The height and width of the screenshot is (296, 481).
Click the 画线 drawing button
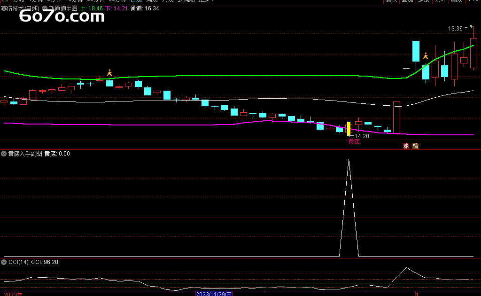456,1
